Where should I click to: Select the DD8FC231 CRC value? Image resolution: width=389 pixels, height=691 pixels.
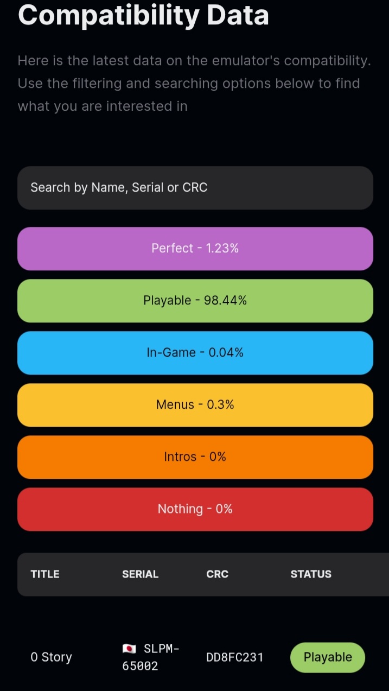(235, 657)
